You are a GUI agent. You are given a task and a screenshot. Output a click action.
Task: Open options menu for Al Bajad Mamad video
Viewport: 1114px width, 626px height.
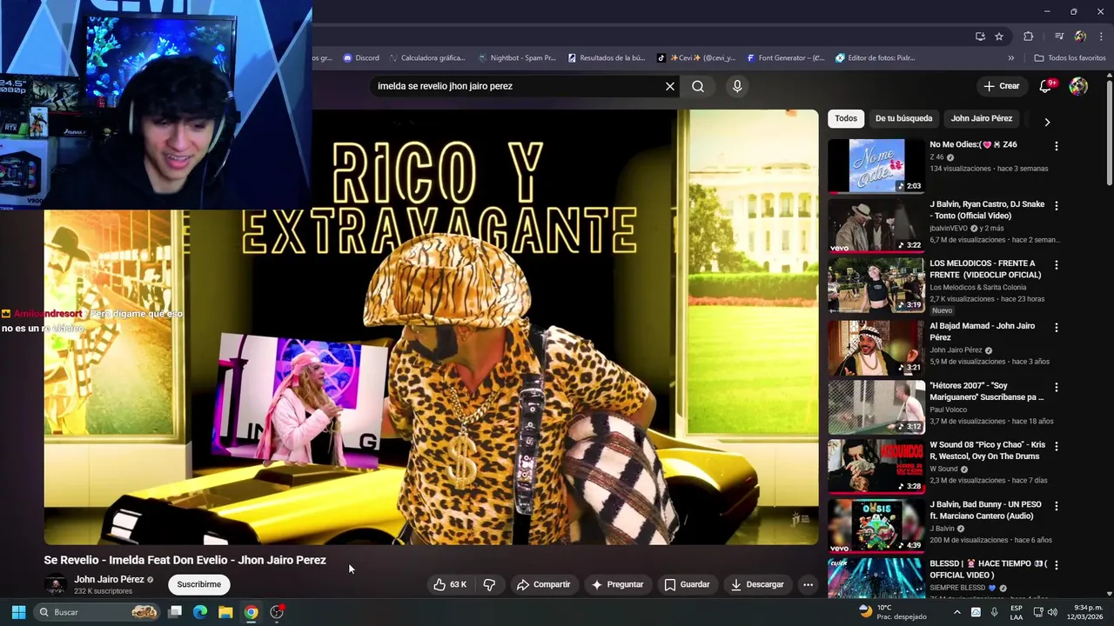point(1056,328)
